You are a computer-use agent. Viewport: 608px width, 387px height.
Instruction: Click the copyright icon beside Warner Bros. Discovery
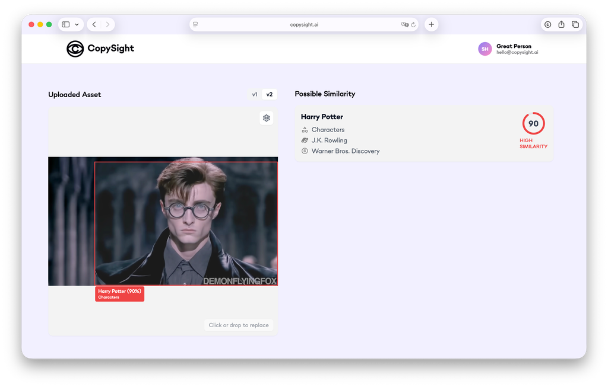[305, 151]
